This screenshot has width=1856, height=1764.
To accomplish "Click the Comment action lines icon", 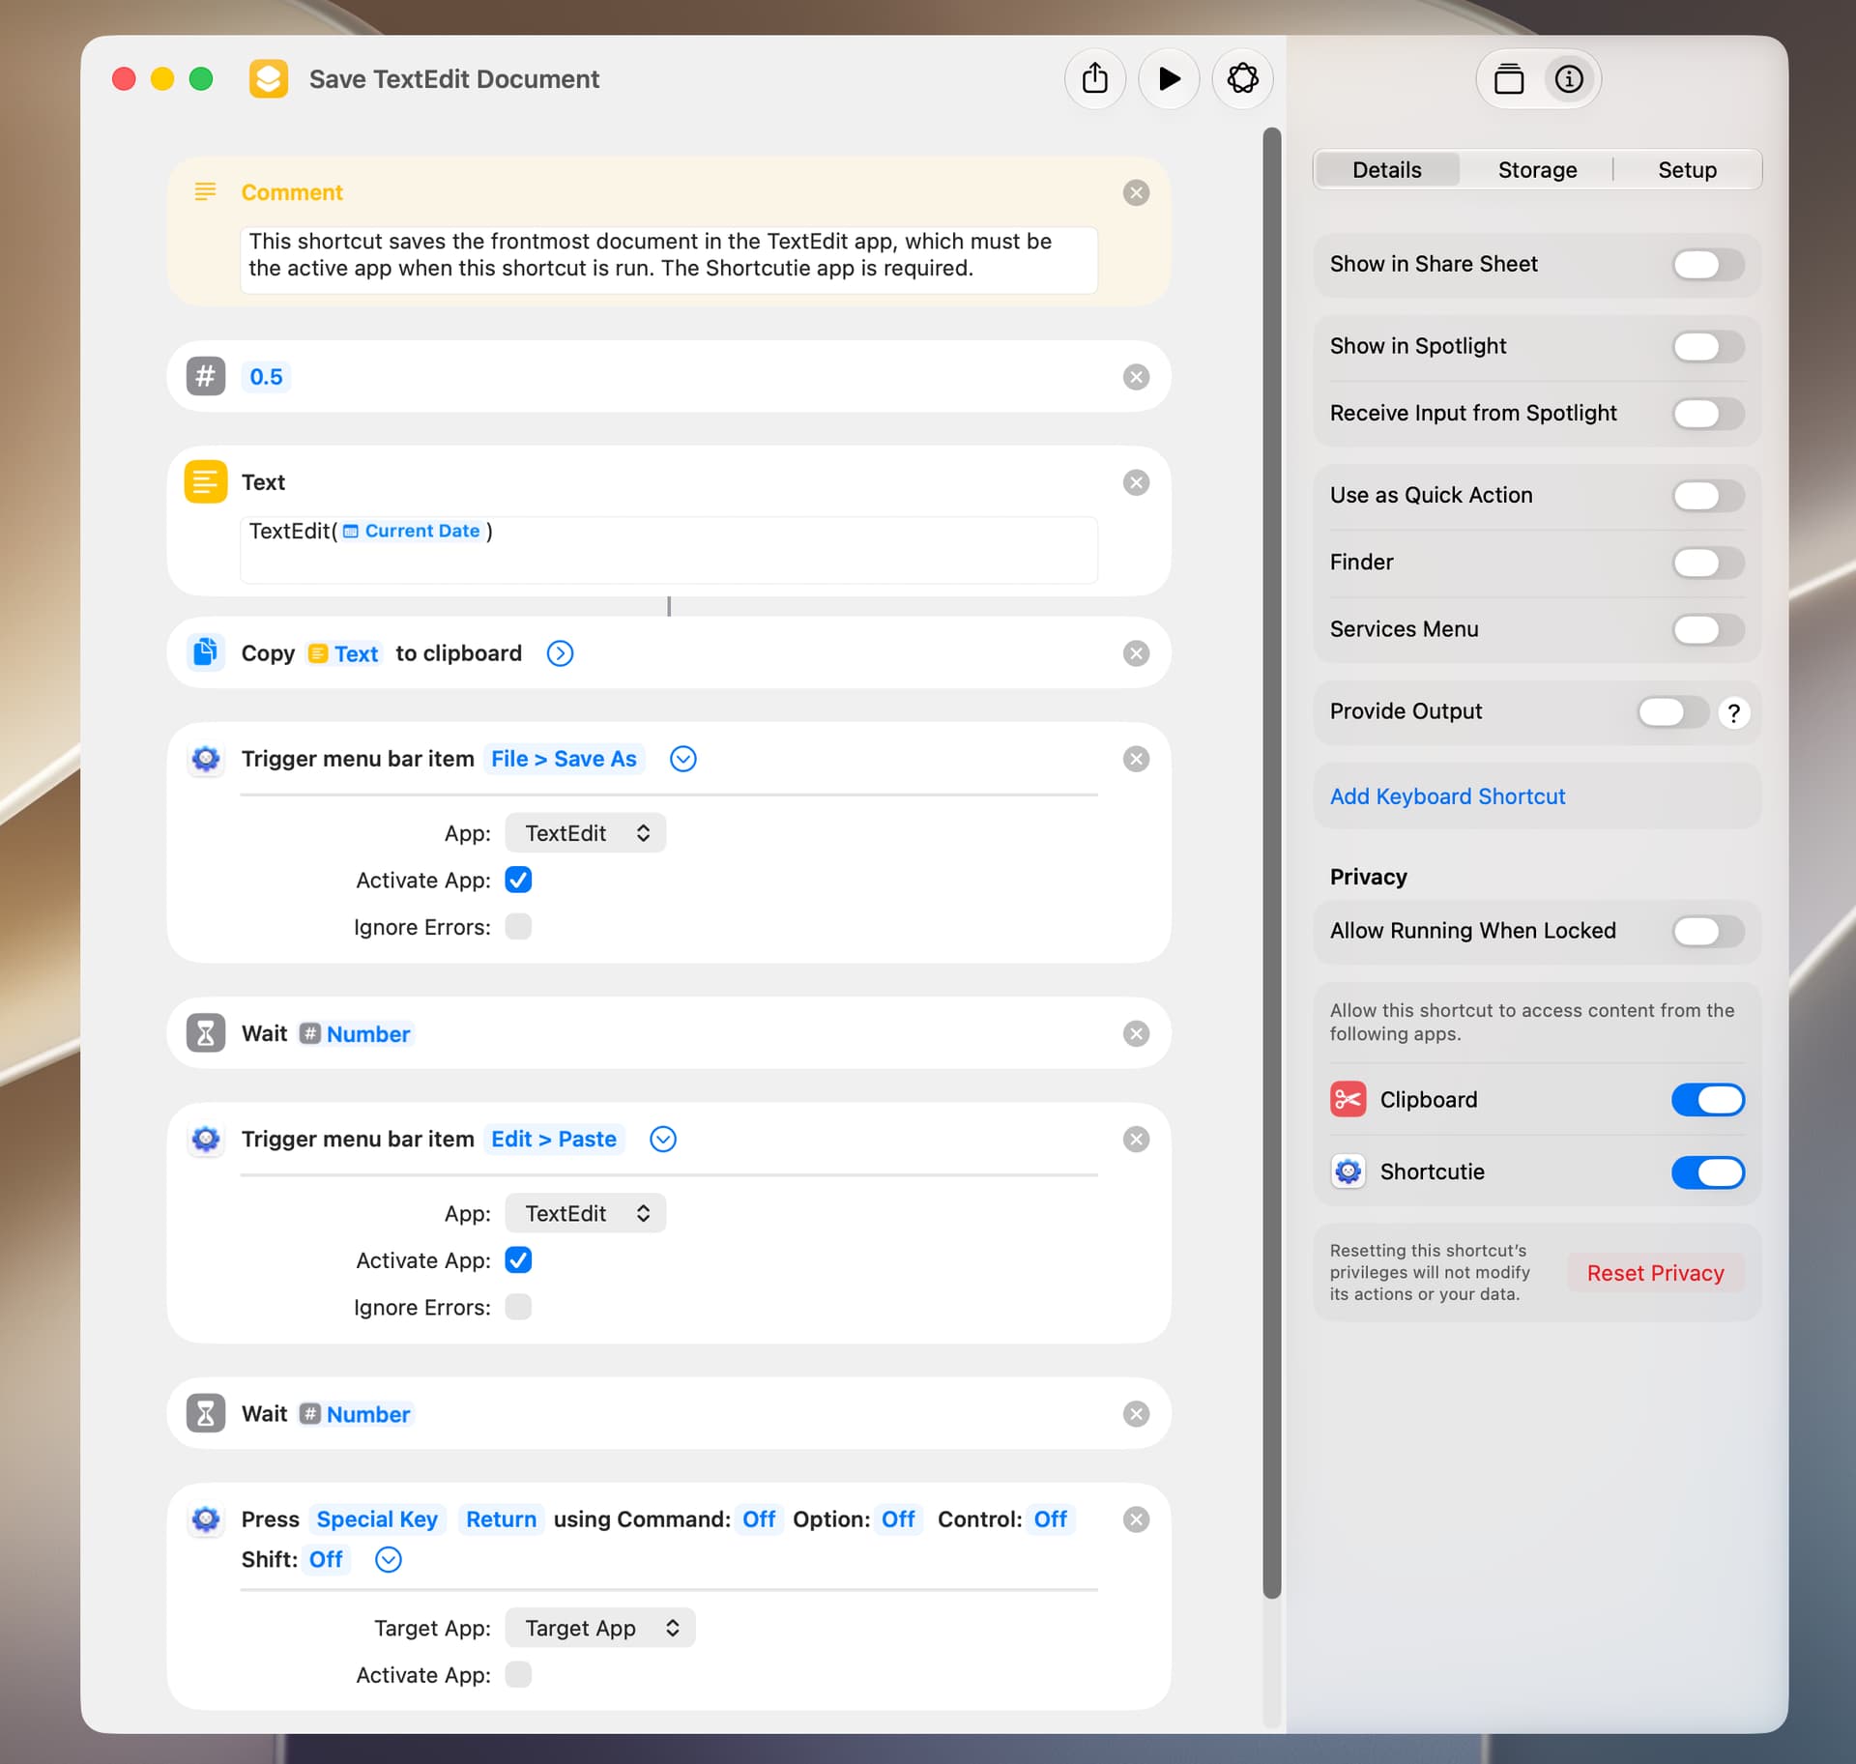I will pyautogui.click(x=205, y=191).
